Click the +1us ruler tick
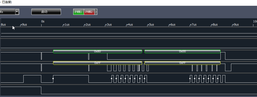 [x=66, y=25]
